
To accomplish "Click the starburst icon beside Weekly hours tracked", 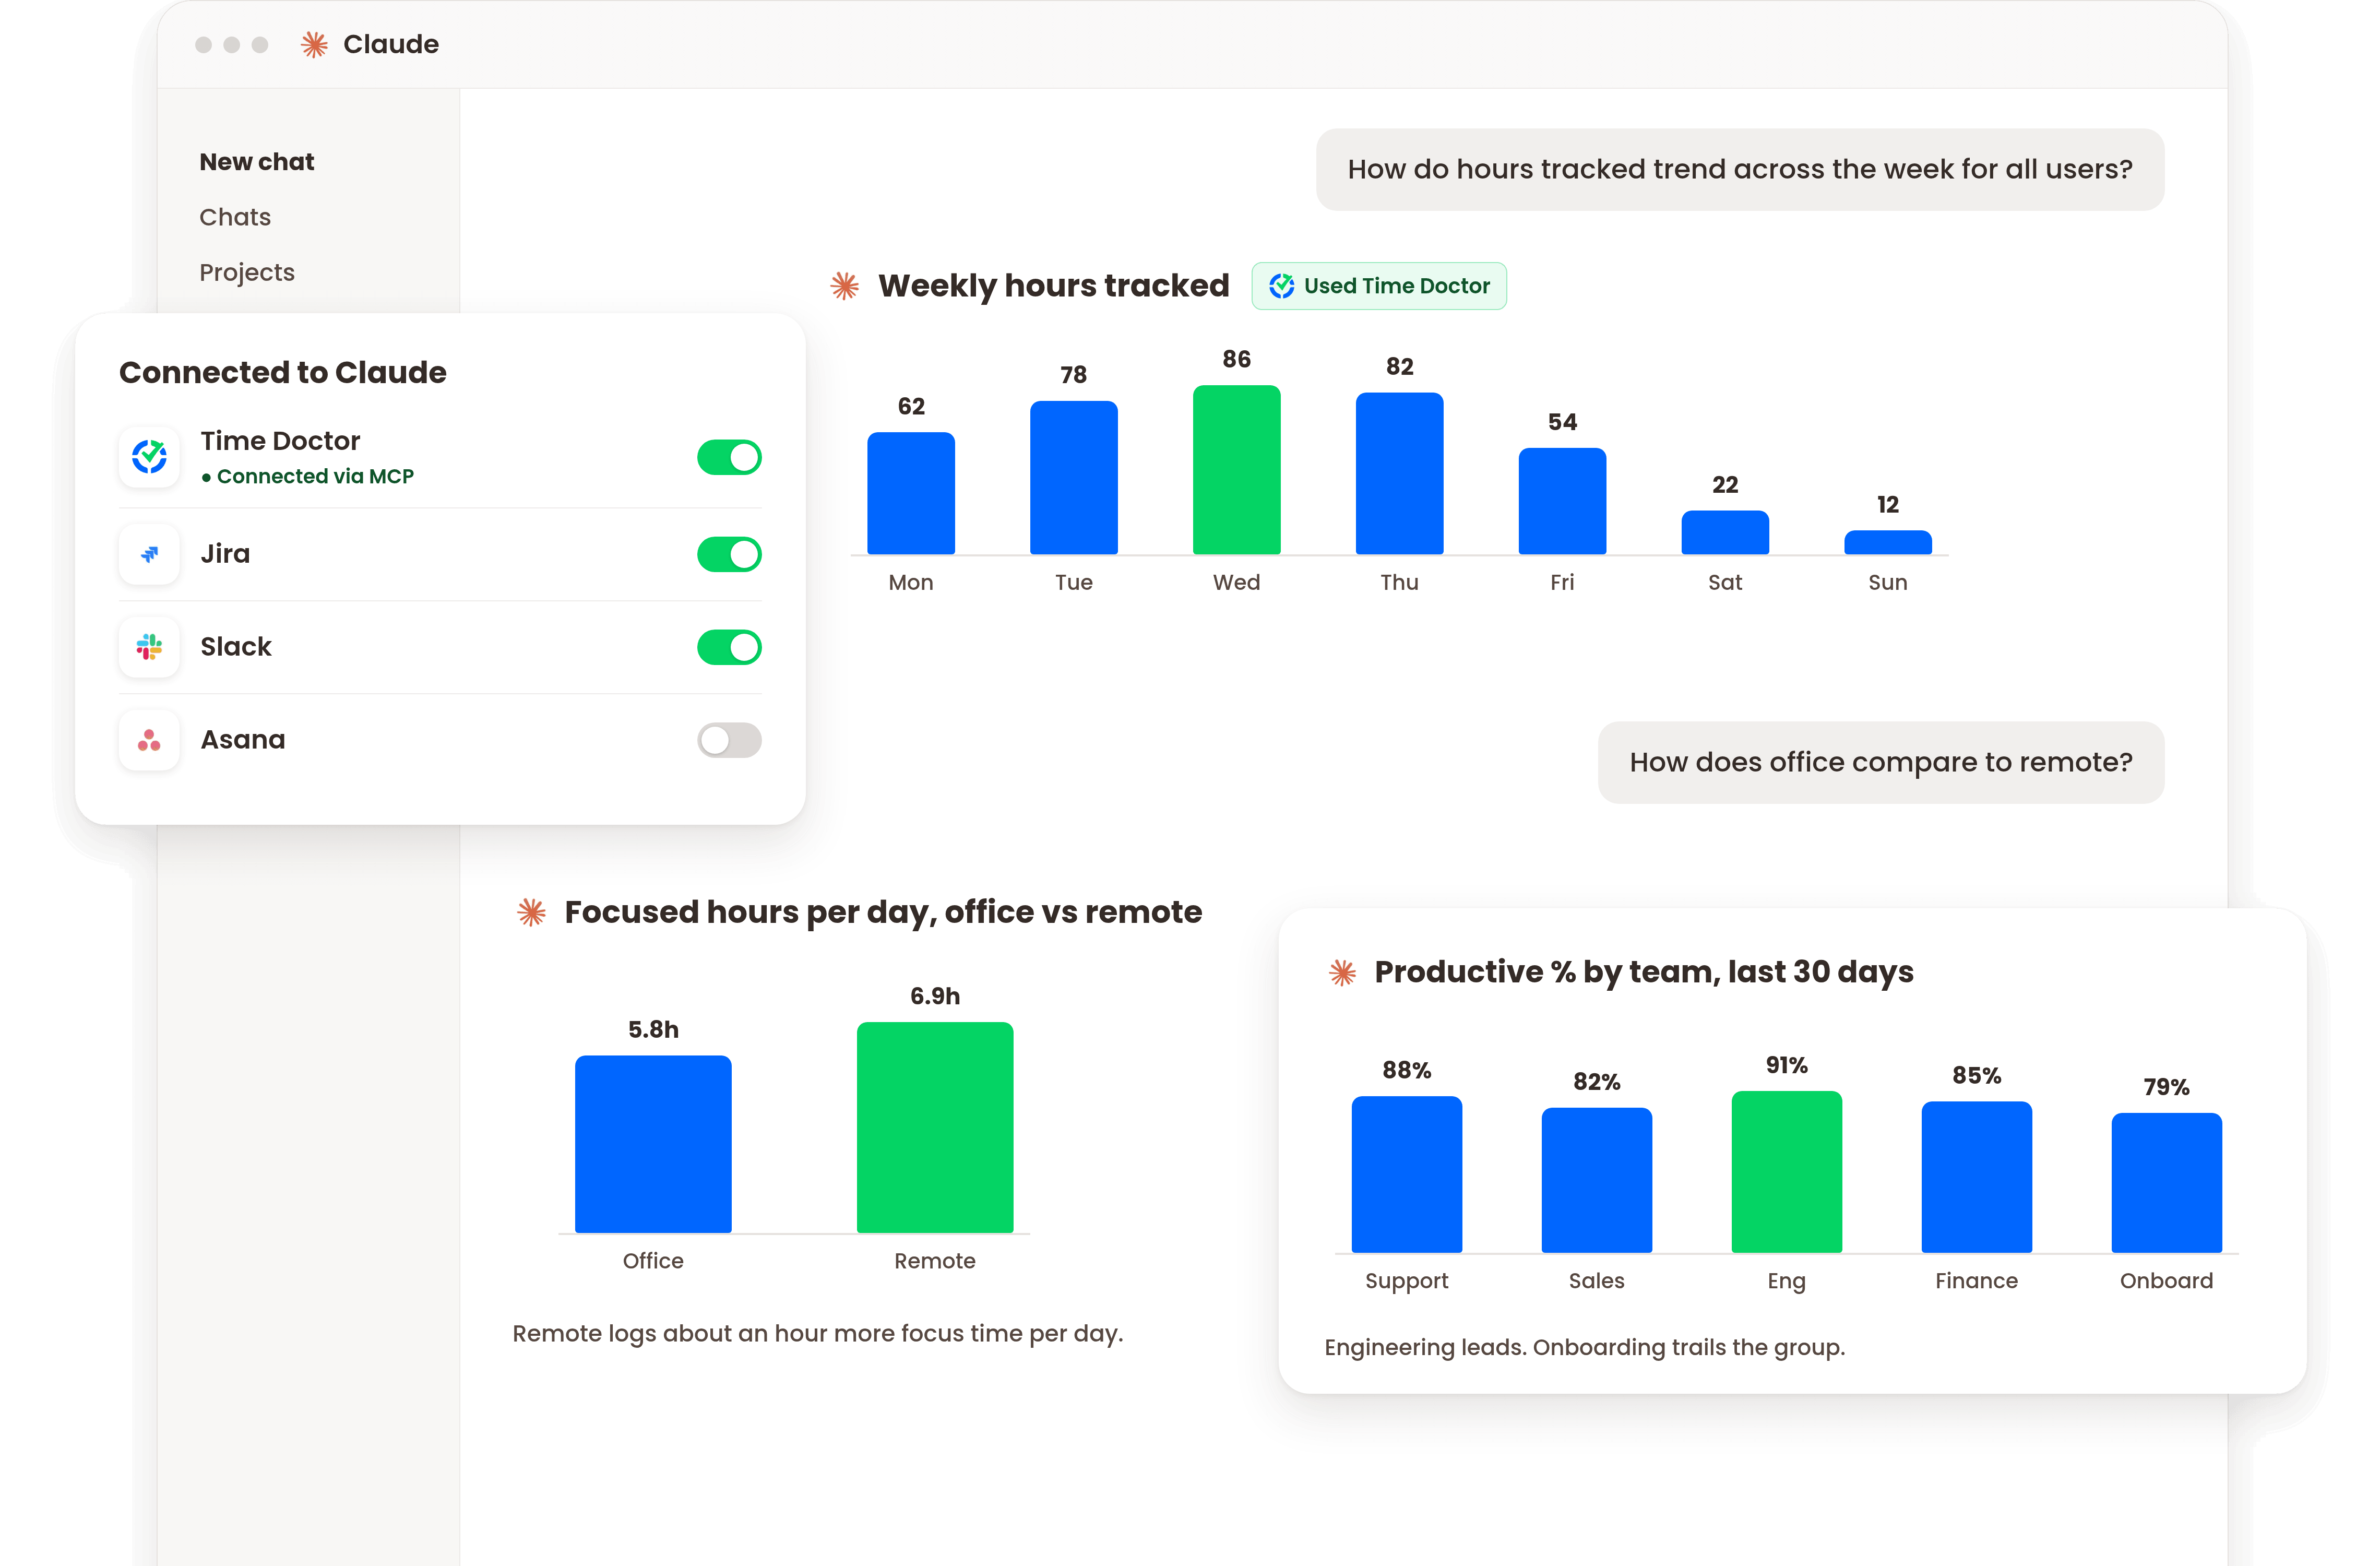I will point(845,286).
